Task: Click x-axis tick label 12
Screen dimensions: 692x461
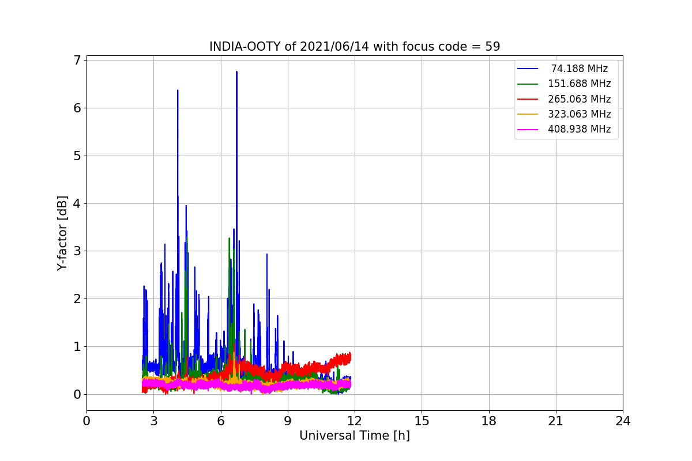Action: click(x=355, y=421)
